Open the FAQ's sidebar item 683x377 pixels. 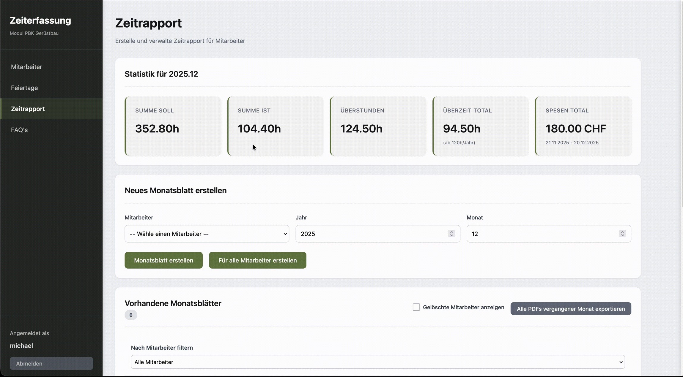(19, 130)
